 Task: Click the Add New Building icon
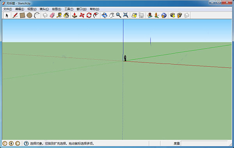click(x=150, y=15)
